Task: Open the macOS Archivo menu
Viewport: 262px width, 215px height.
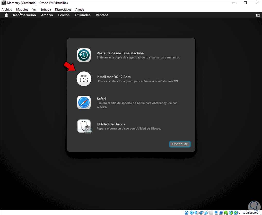Action: tap(47, 15)
